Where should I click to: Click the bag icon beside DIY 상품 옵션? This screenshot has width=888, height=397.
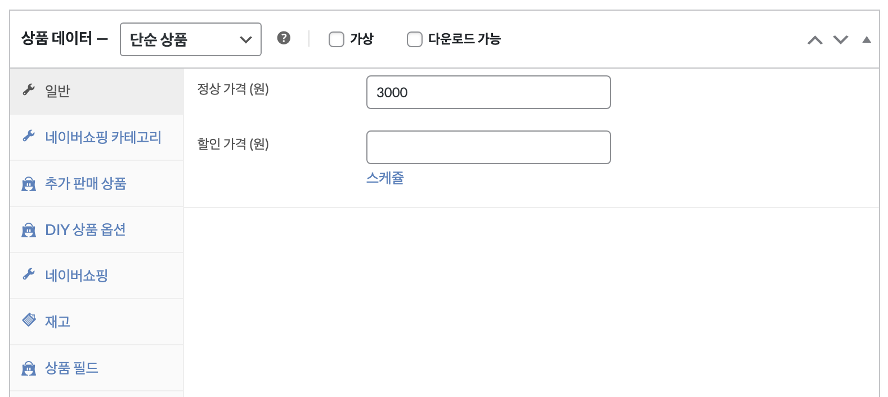tap(29, 230)
